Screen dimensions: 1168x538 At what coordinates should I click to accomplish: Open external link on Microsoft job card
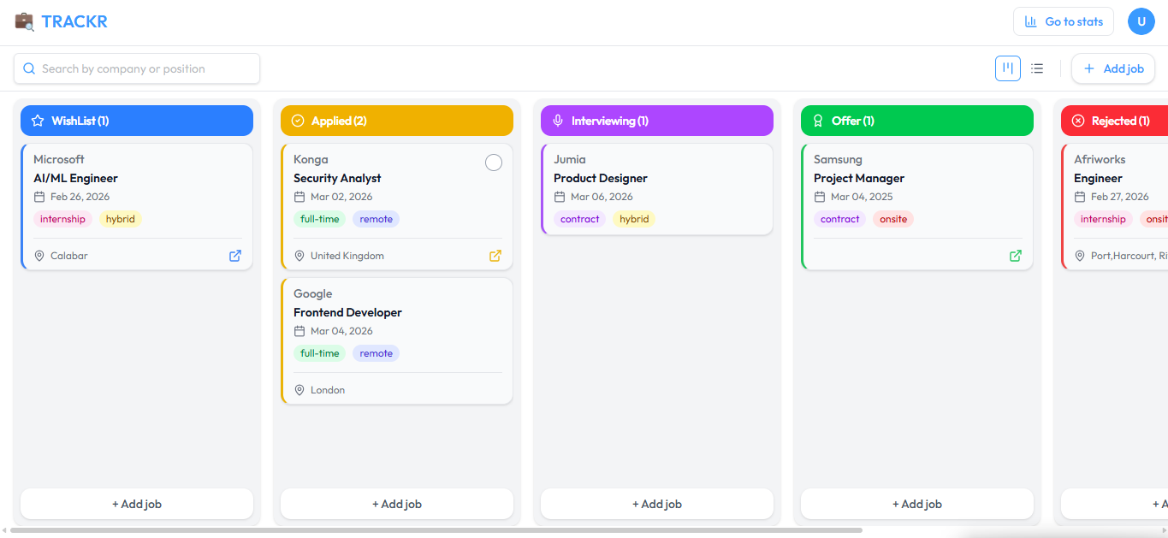(235, 256)
